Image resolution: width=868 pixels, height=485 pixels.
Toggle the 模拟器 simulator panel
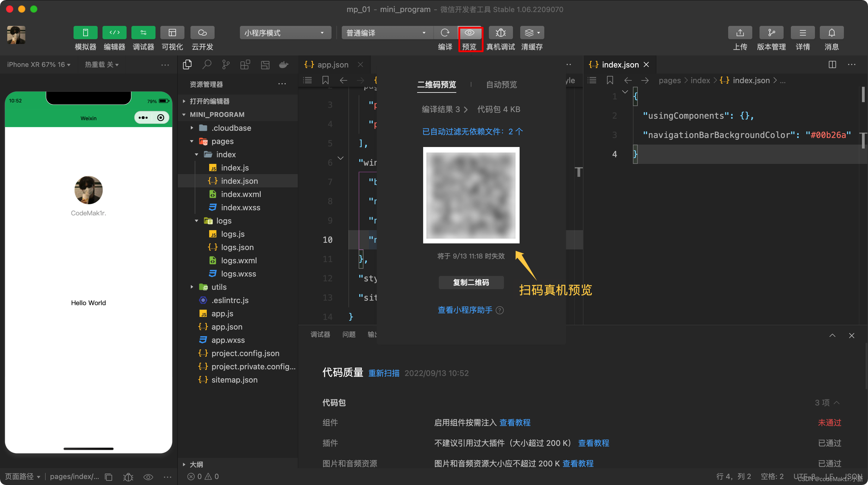tap(85, 33)
